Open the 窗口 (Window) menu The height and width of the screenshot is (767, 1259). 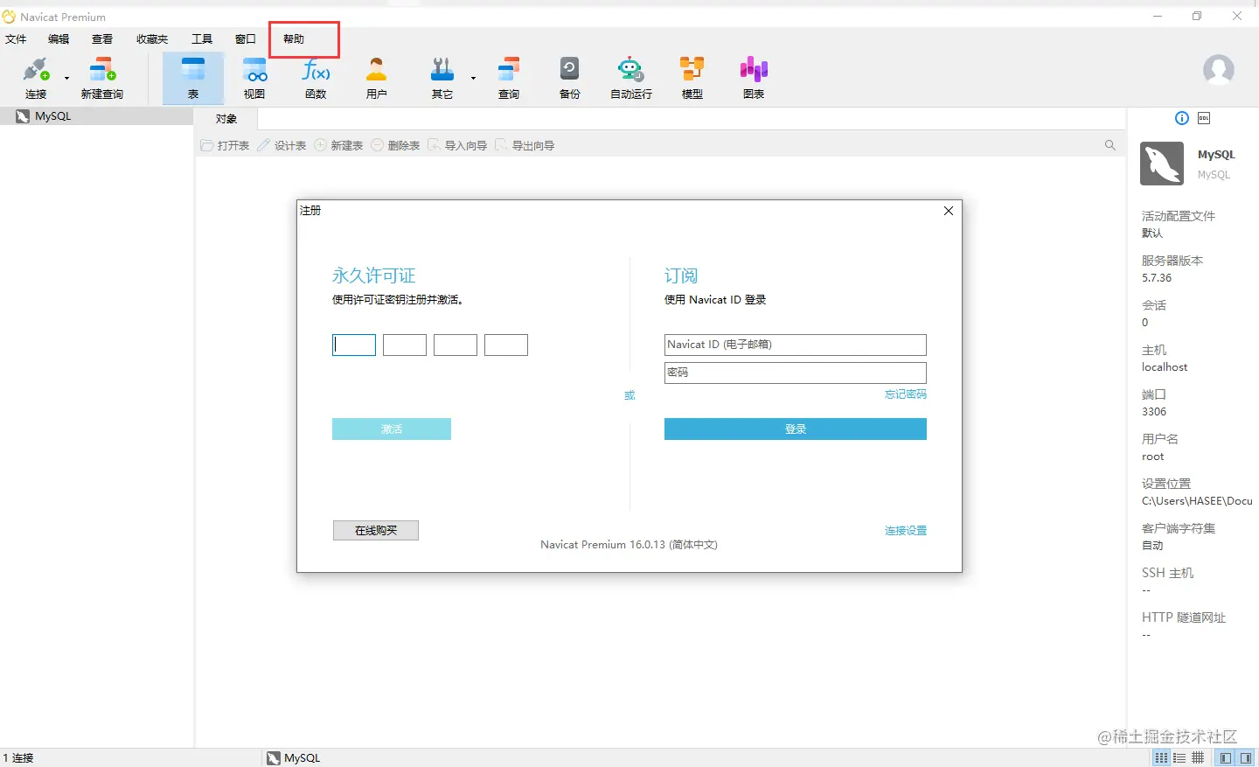[x=246, y=39]
